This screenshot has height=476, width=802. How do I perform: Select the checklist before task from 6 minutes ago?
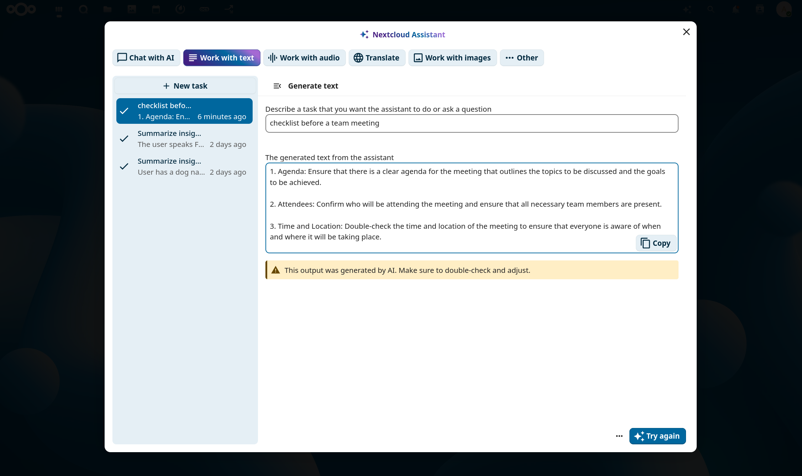click(x=184, y=111)
